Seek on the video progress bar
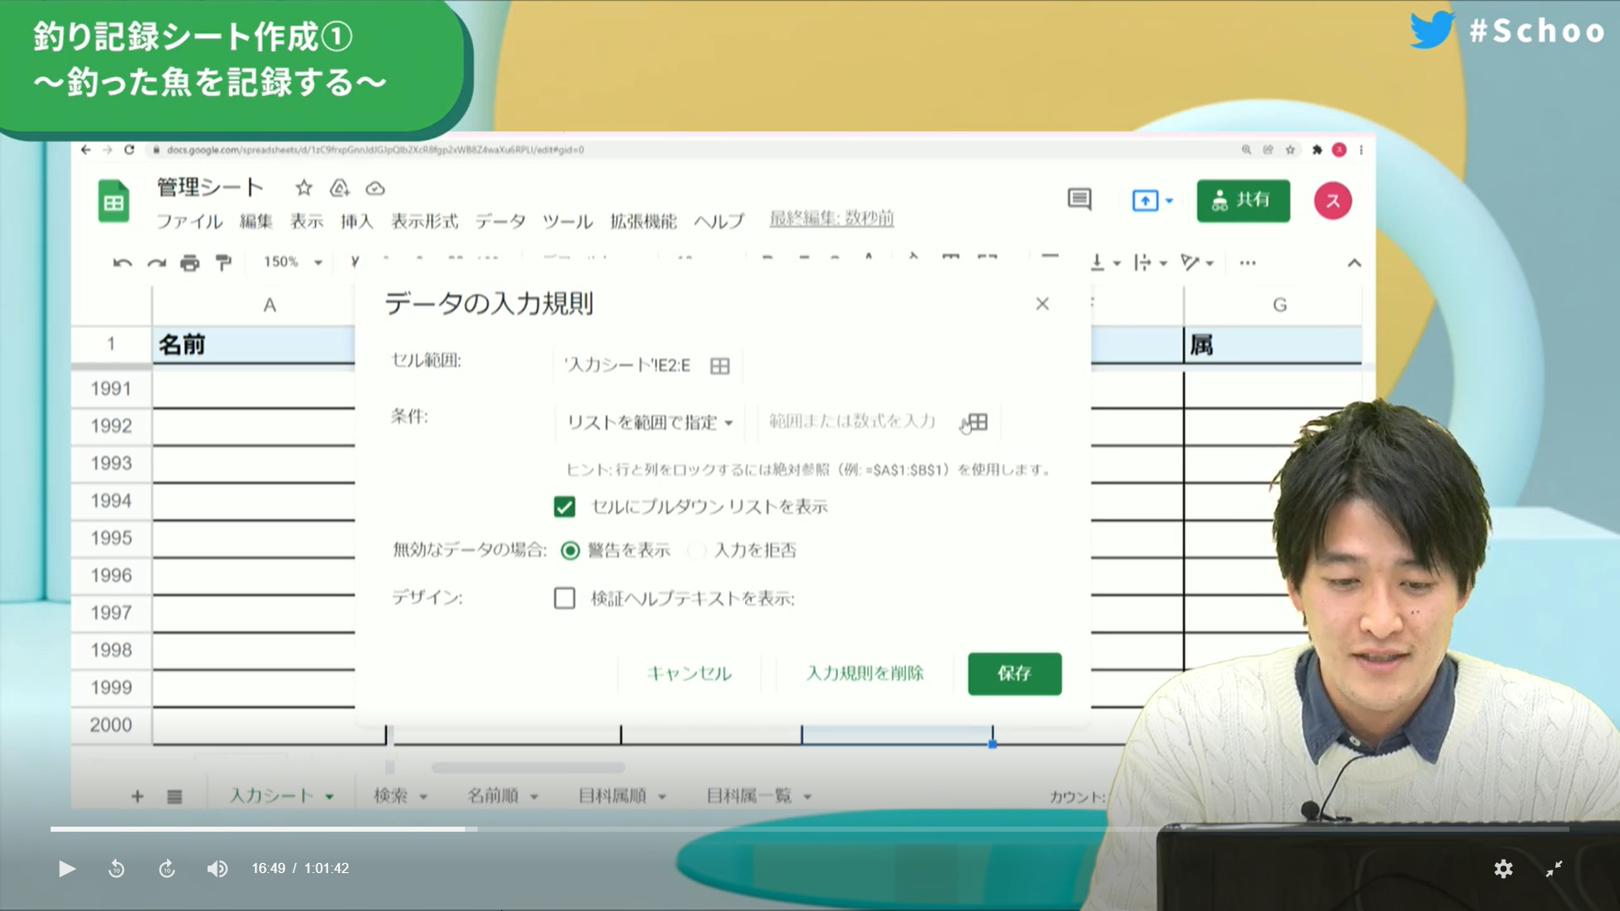Screen dimensions: 1620x911 point(809,829)
